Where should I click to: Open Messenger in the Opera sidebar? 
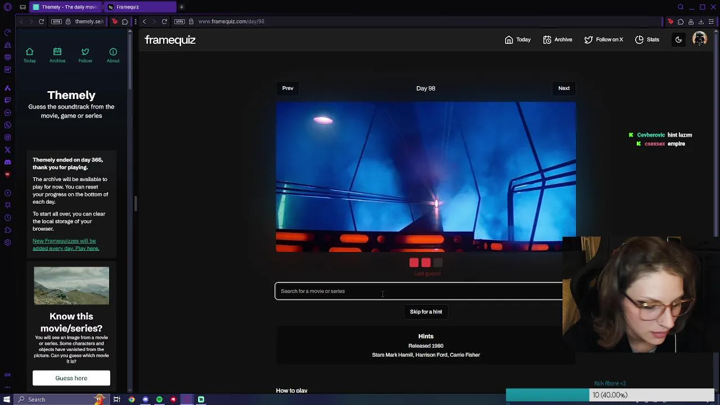tap(7, 112)
